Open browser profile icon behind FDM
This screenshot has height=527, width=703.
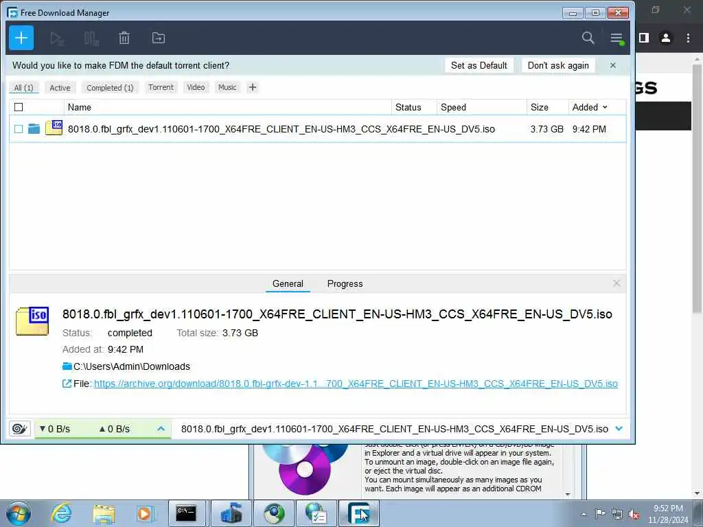coord(666,38)
